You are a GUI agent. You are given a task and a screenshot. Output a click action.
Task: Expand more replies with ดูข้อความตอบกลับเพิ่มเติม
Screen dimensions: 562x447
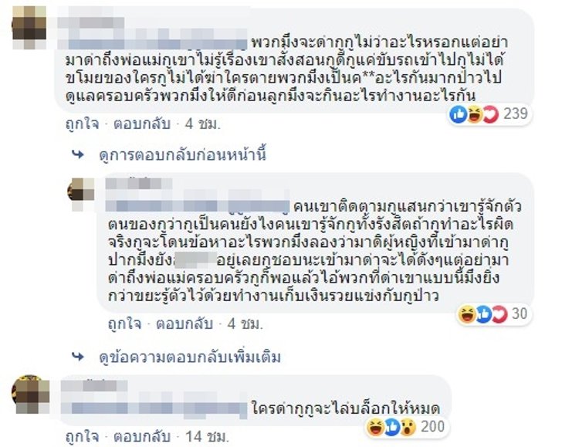click(190, 357)
